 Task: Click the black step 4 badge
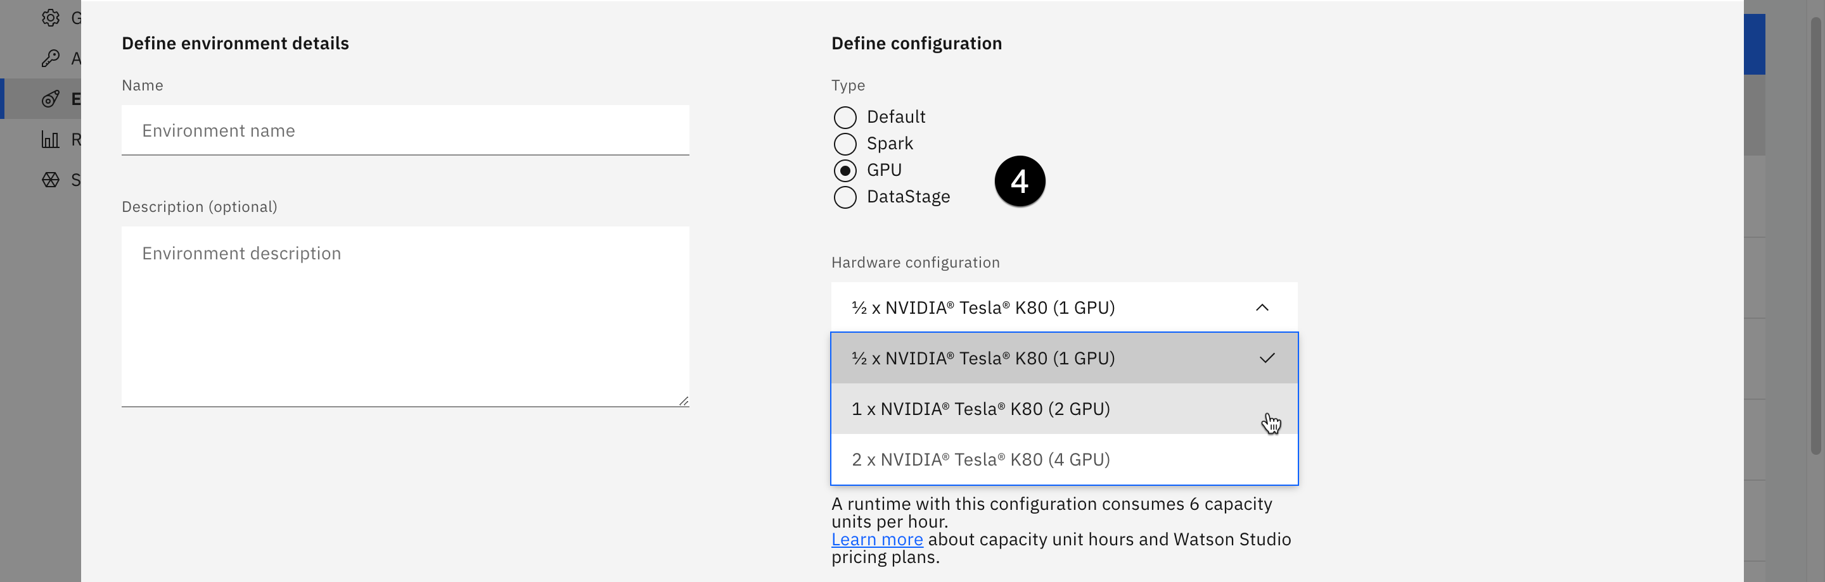coord(1019,182)
